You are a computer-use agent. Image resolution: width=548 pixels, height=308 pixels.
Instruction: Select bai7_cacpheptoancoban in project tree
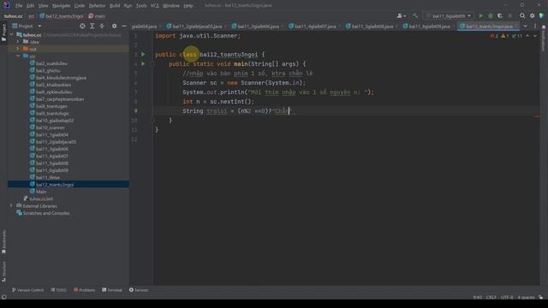click(x=60, y=99)
